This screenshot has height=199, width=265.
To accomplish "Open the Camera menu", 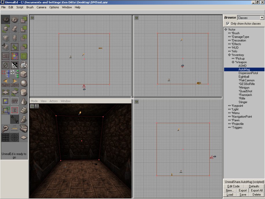I will pyautogui.click(x=41, y=7).
